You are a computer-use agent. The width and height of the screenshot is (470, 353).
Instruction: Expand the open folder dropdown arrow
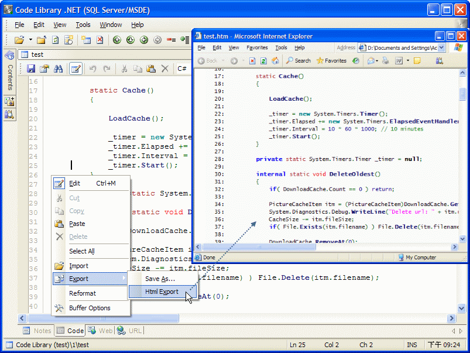coord(30,40)
